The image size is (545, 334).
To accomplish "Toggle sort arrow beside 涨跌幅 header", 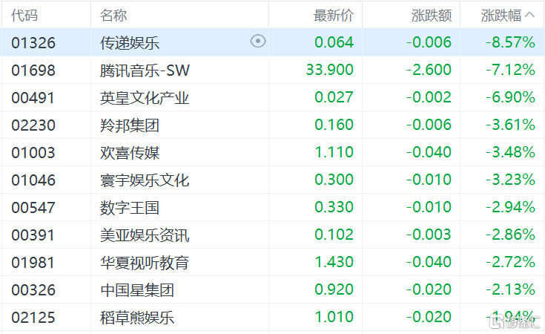I will 529,15.
